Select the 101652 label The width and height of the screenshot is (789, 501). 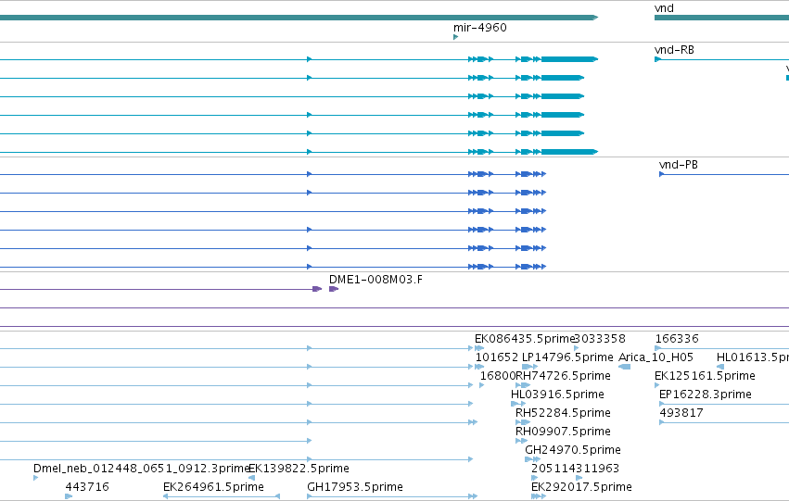pyautogui.click(x=497, y=357)
